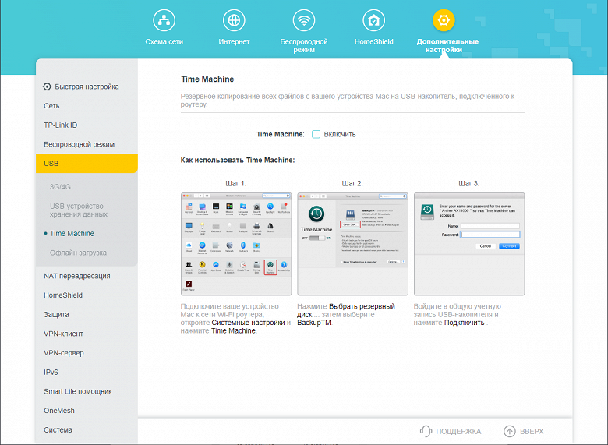This screenshot has width=608, height=445.
Task: Open the Схема сети network map icon
Action: [x=164, y=20]
